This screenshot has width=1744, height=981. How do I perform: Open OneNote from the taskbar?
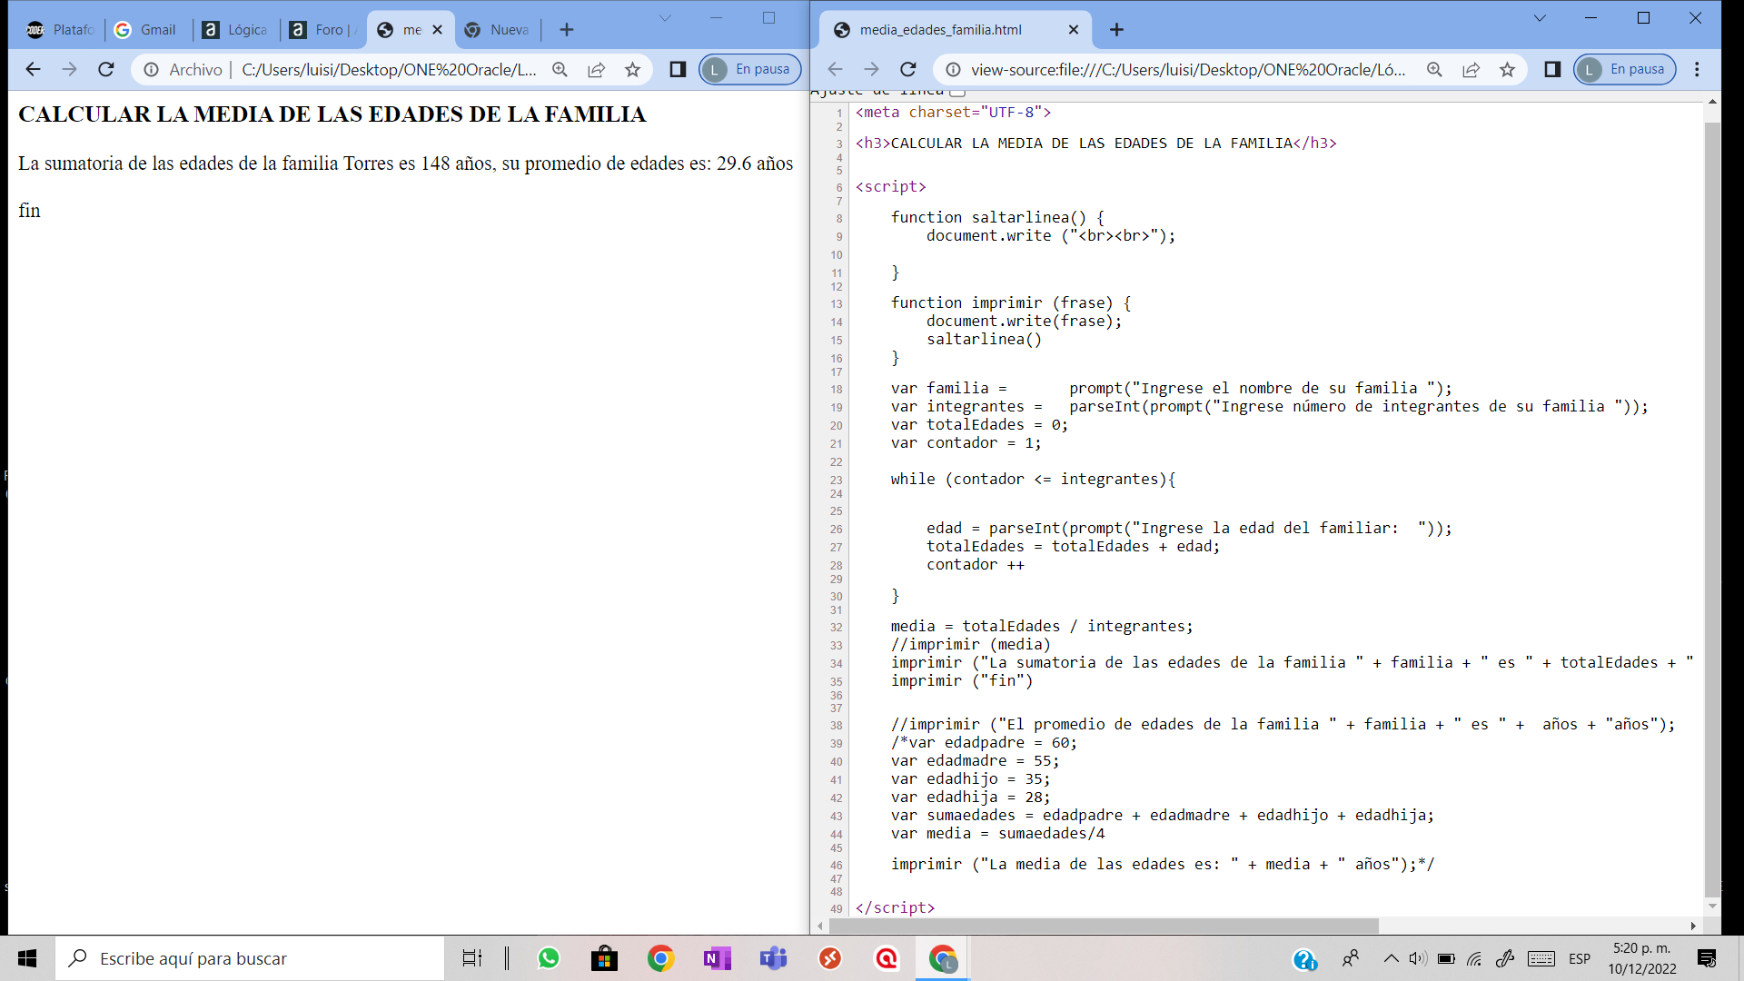(x=718, y=958)
